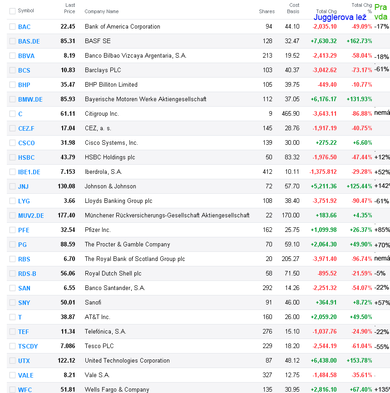This screenshot has width=390, height=393.
Task: Open the Citigroup ticker C link
Action: point(20,114)
